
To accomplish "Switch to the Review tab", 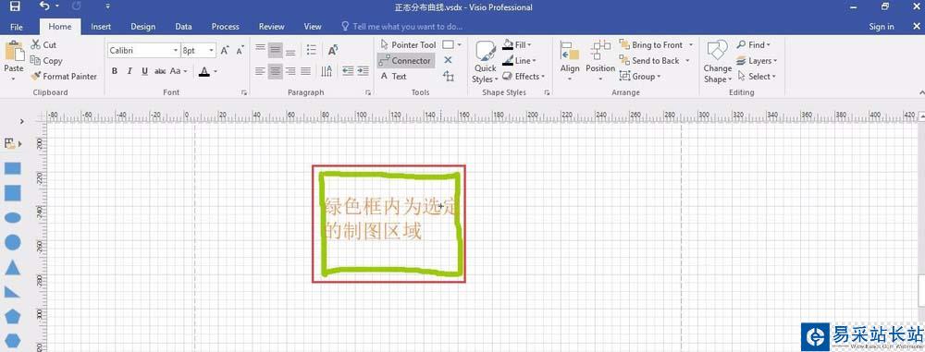I will 271,27.
